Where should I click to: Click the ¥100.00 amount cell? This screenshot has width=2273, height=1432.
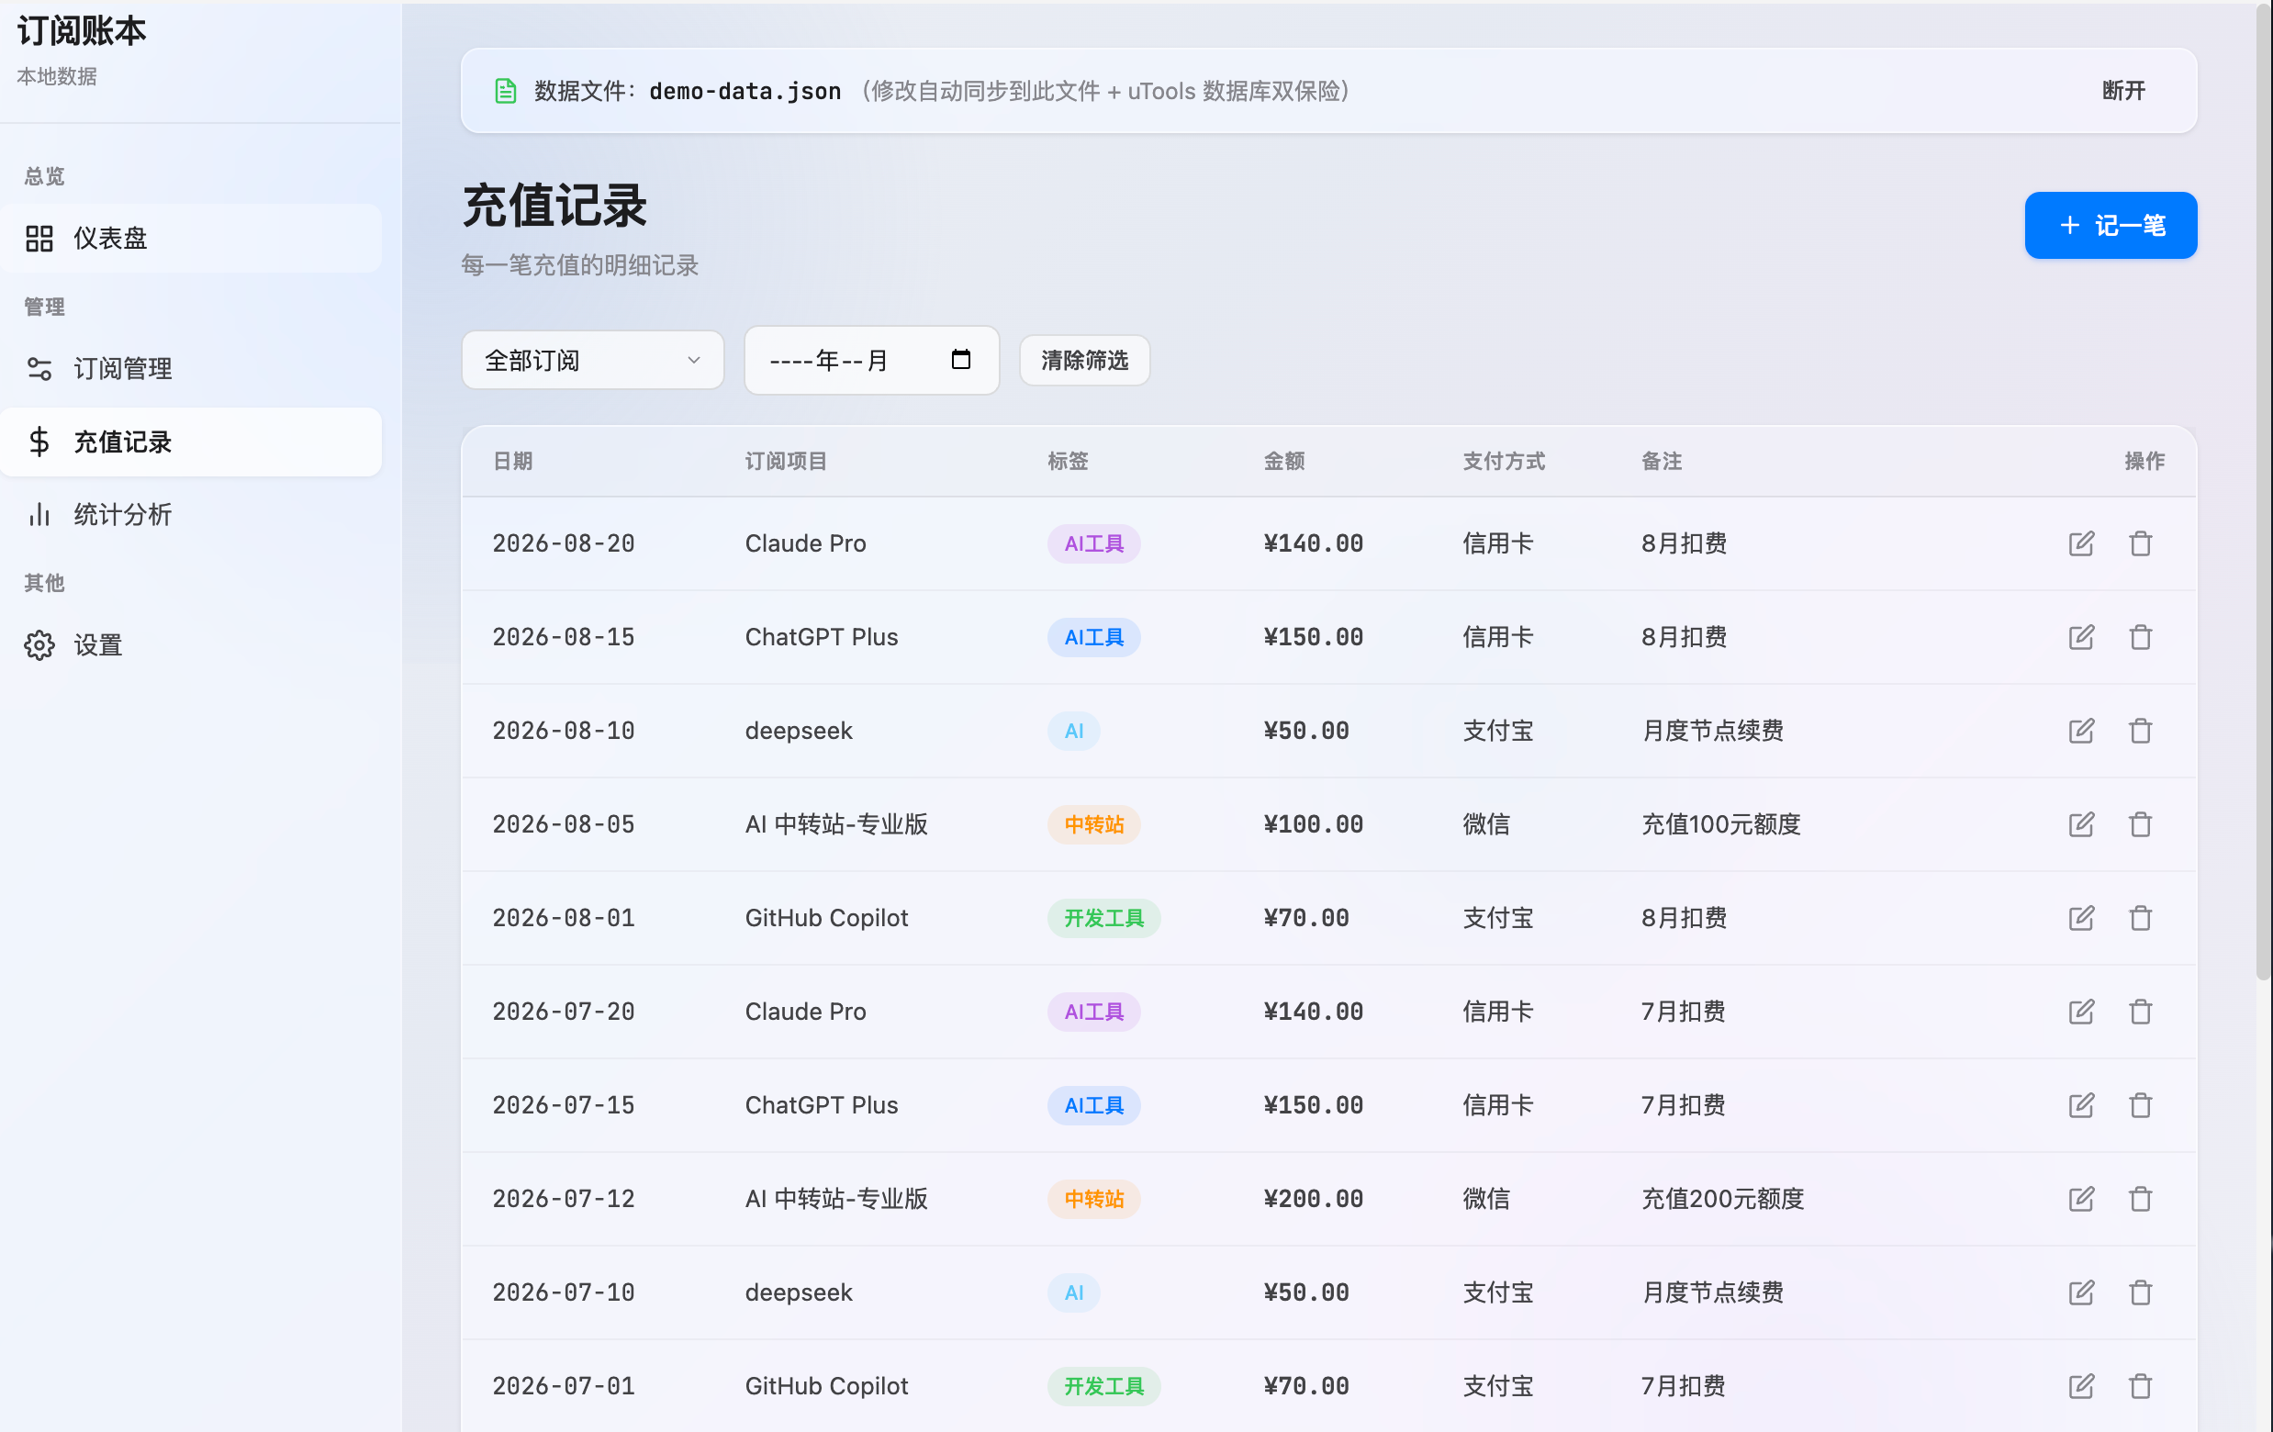1313,824
